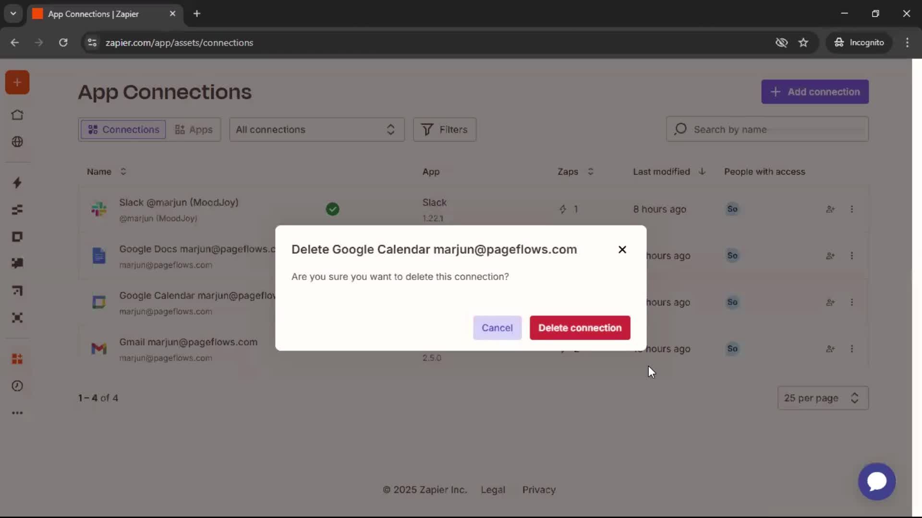Close the App Connections browser tab

(172, 13)
